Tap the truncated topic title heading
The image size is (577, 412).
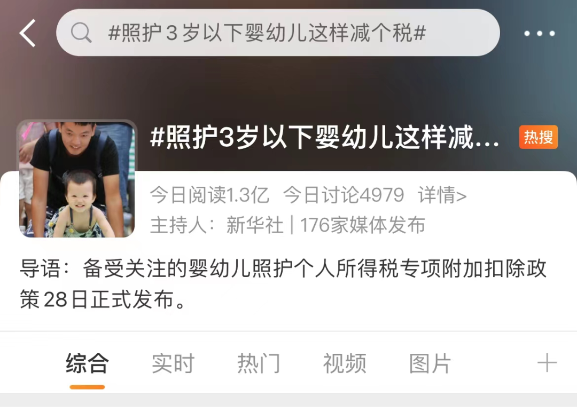point(325,138)
